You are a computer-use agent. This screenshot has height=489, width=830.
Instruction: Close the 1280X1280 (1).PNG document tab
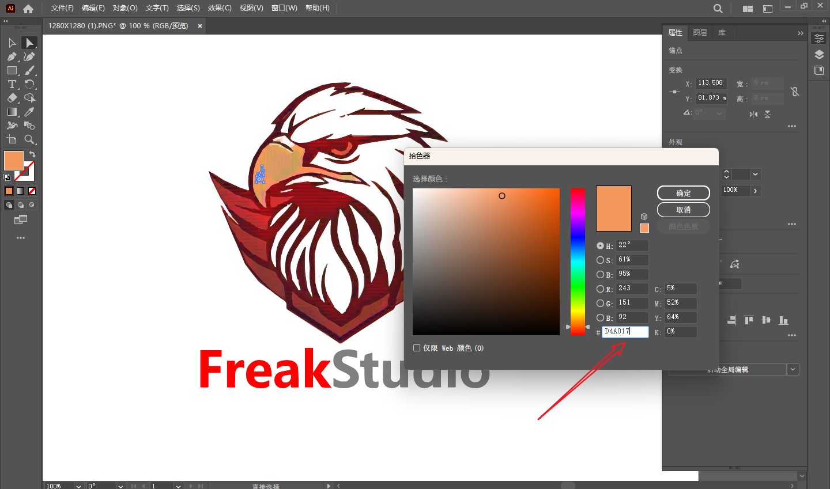coord(200,26)
